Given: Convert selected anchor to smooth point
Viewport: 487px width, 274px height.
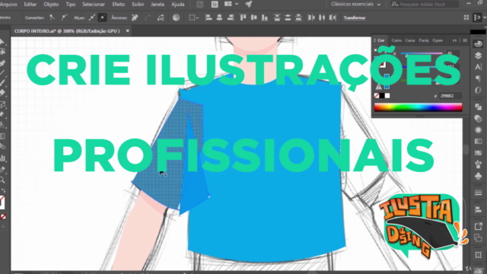Looking at the screenshot, I should [64, 18].
